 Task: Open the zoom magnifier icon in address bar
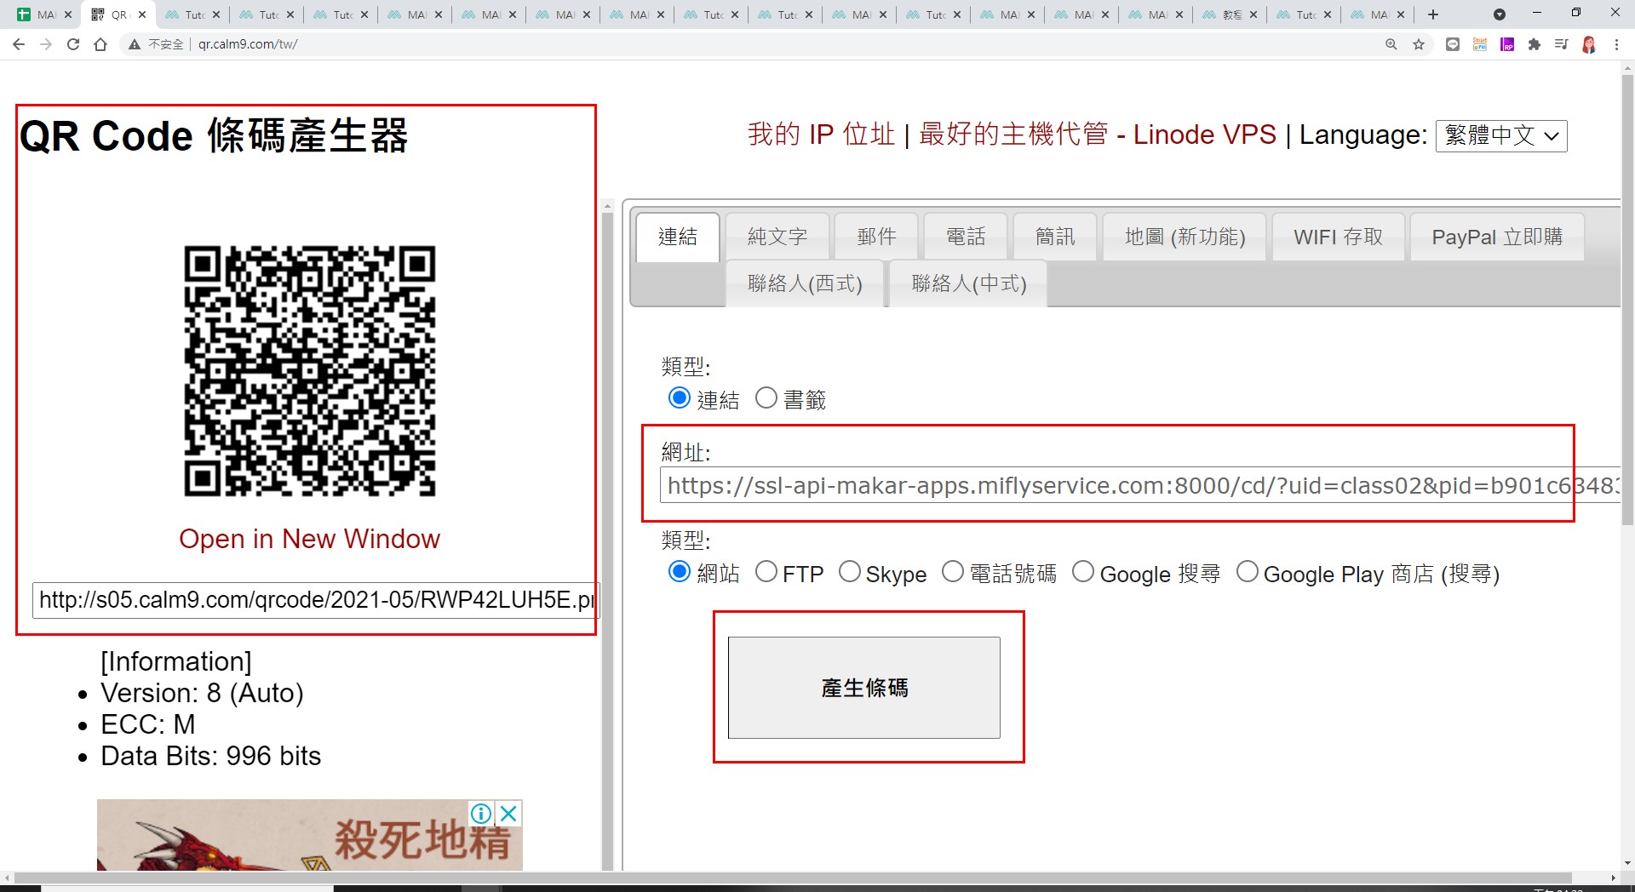pyautogui.click(x=1391, y=44)
